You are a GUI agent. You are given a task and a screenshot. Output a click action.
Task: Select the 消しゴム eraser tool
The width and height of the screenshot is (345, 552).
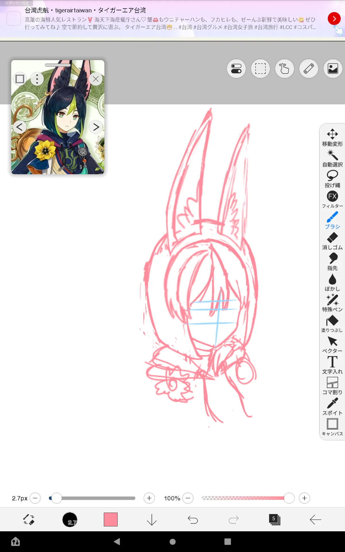pos(332,241)
